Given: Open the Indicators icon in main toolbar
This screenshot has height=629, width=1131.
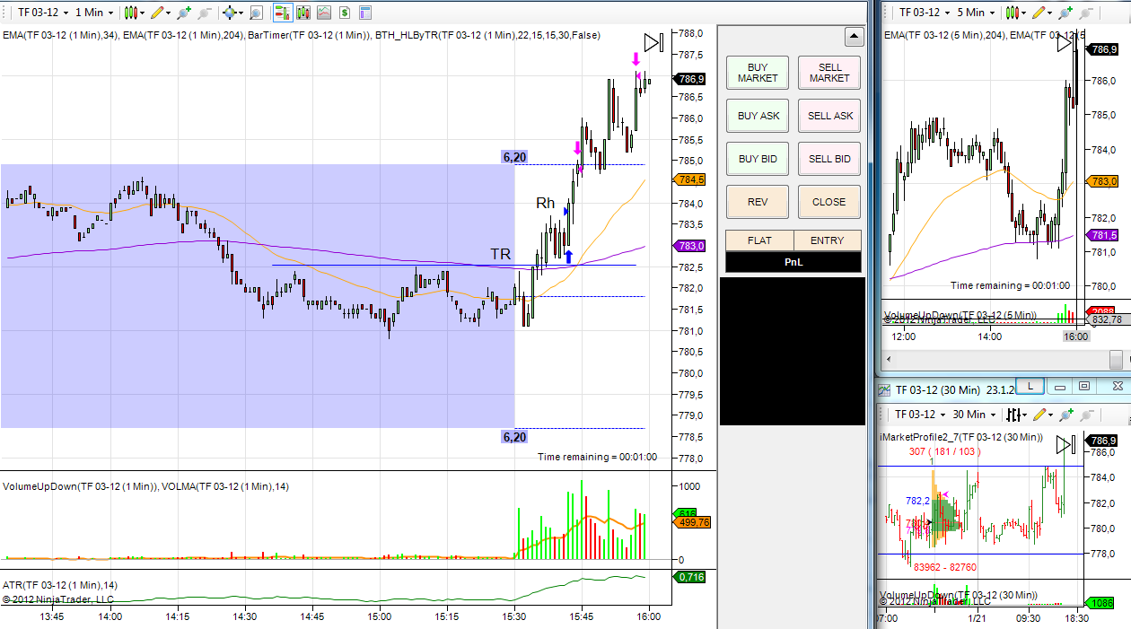Looking at the screenshot, I should coord(323,13).
